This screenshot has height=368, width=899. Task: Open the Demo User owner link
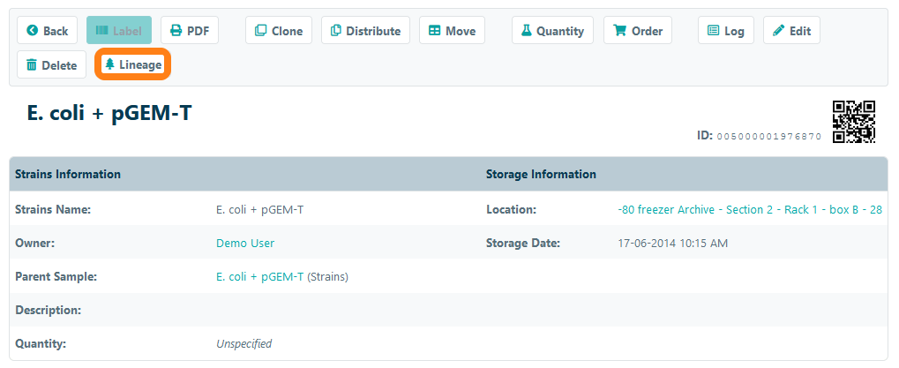pyautogui.click(x=245, y=243)
